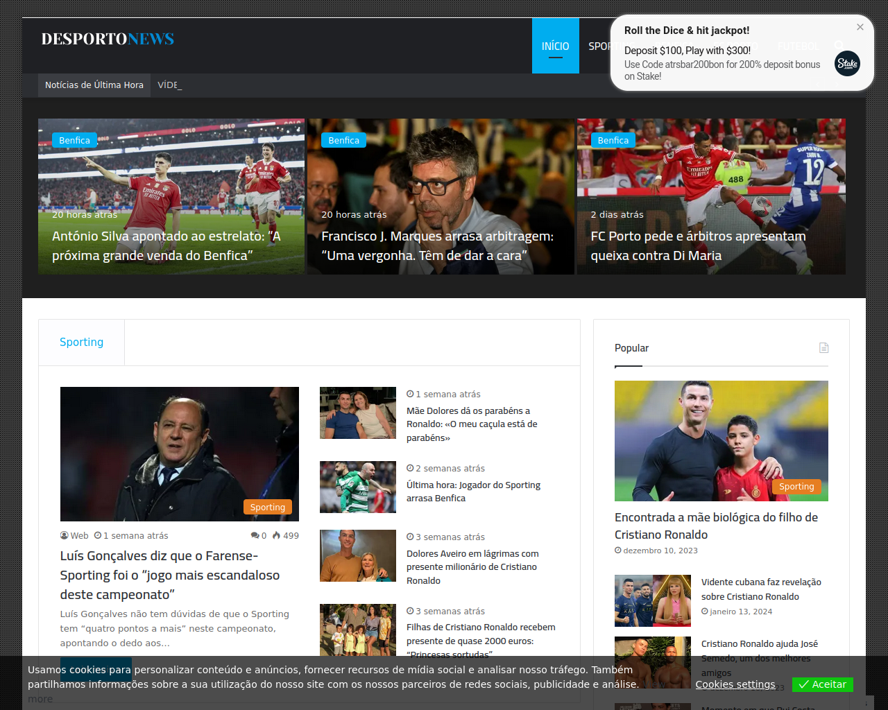
Task: Click Vidente cubana article thumbnail
Action: (653, 601)
